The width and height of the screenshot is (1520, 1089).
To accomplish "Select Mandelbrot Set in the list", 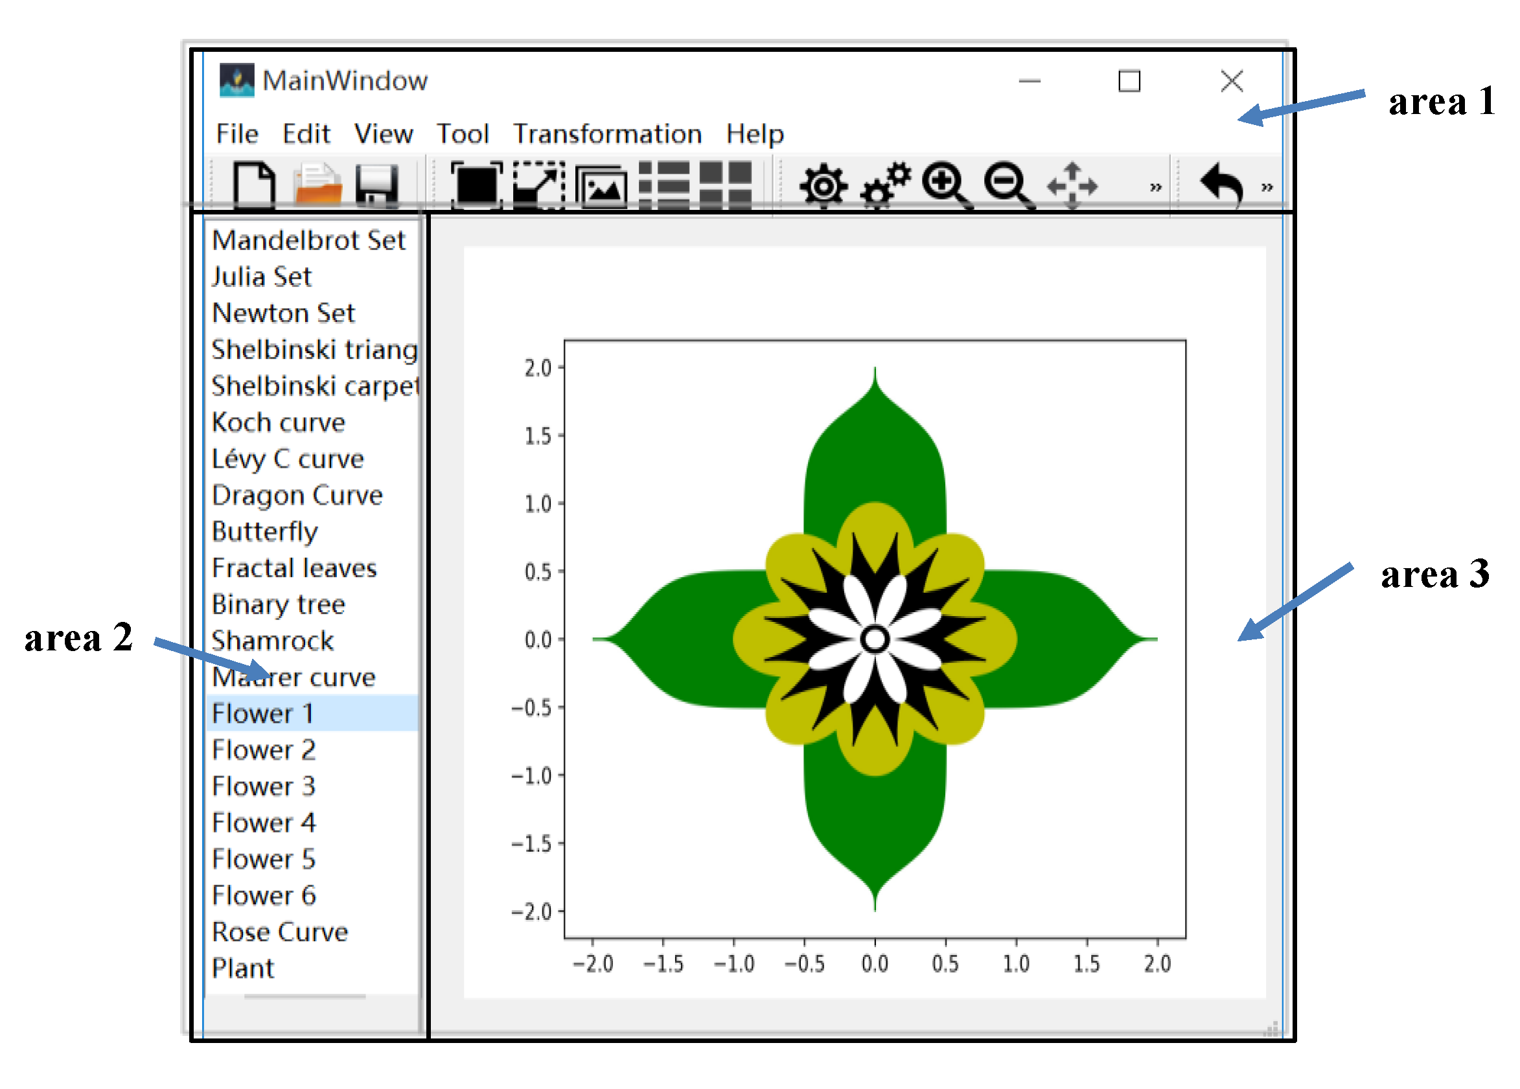I will click(x=308, y=240).
